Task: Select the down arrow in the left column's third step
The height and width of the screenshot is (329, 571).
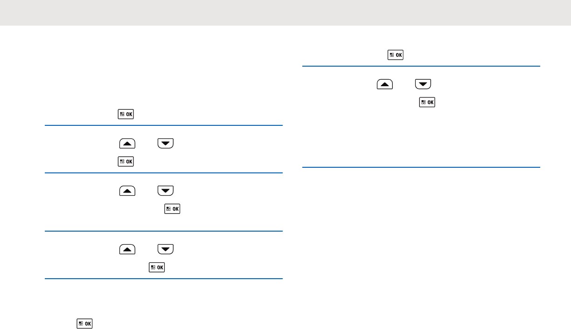Action: pyautogui.click(x=165, y=190)
